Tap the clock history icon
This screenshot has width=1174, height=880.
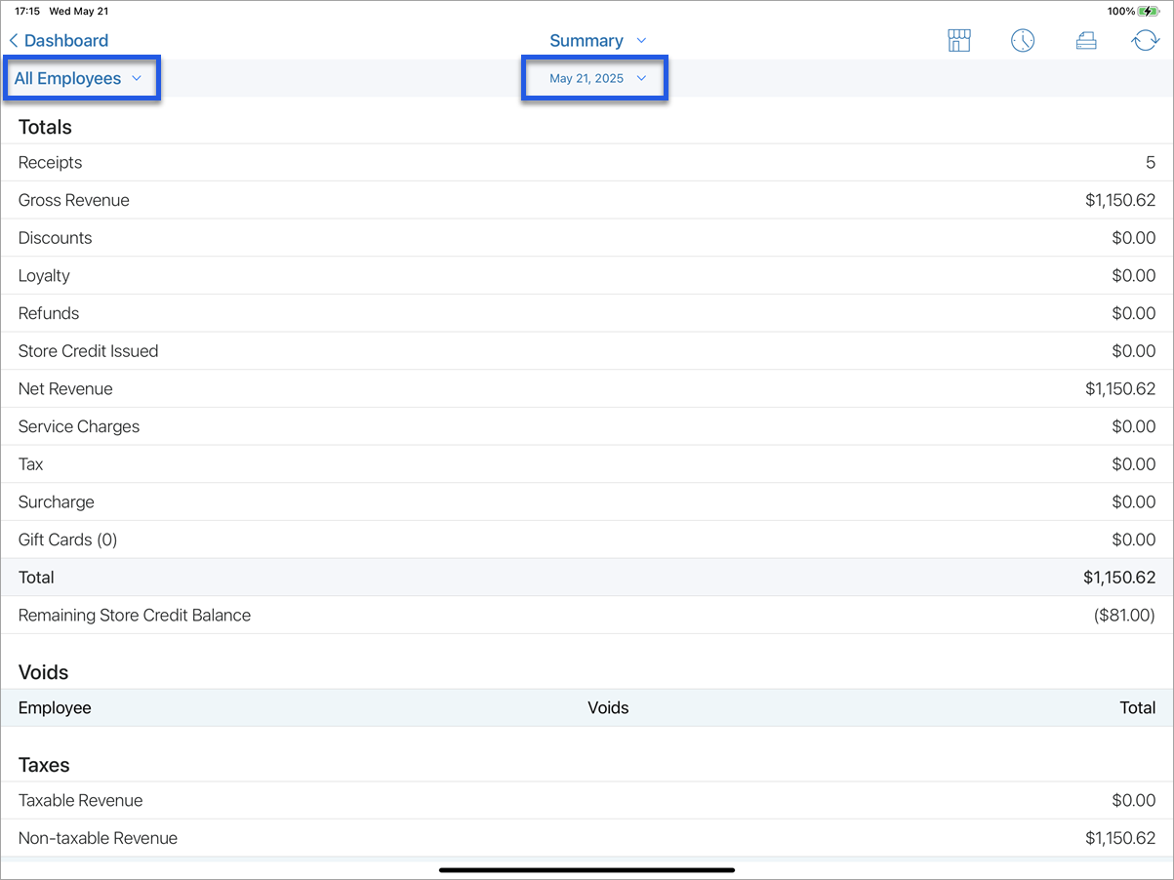(1022, 41)
